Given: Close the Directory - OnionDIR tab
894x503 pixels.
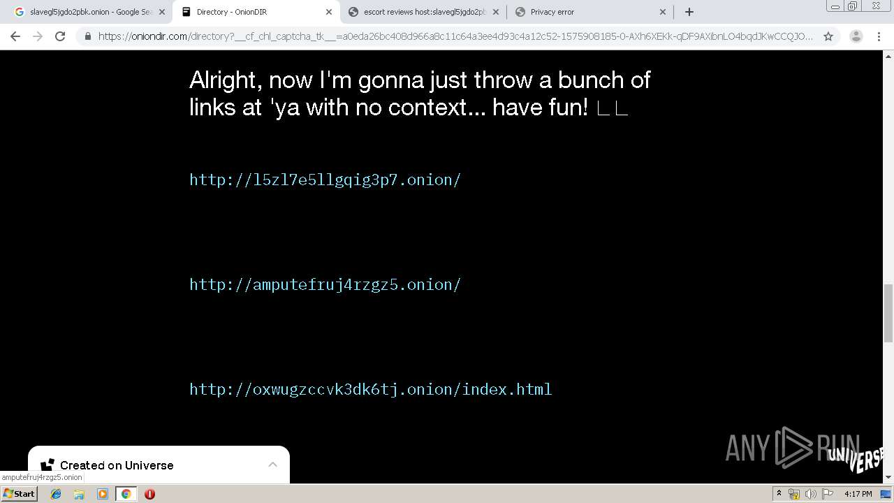Looking at the screenshot, I should point(329,12).
